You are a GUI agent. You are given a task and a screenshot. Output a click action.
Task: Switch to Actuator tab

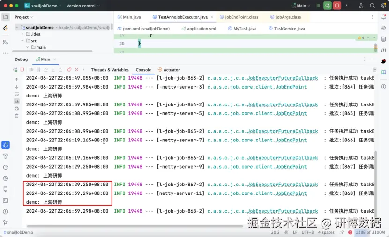click(x=169, y=70)
